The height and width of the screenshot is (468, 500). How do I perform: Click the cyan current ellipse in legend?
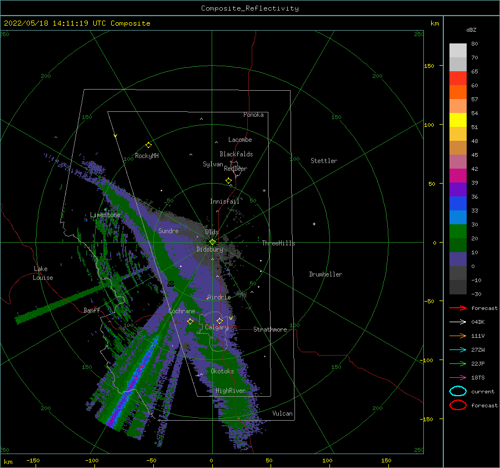[x=458, y=391]
